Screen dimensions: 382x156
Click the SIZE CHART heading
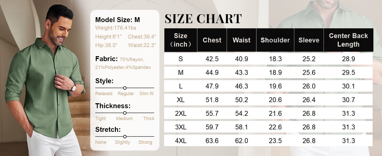click(203, 19)
